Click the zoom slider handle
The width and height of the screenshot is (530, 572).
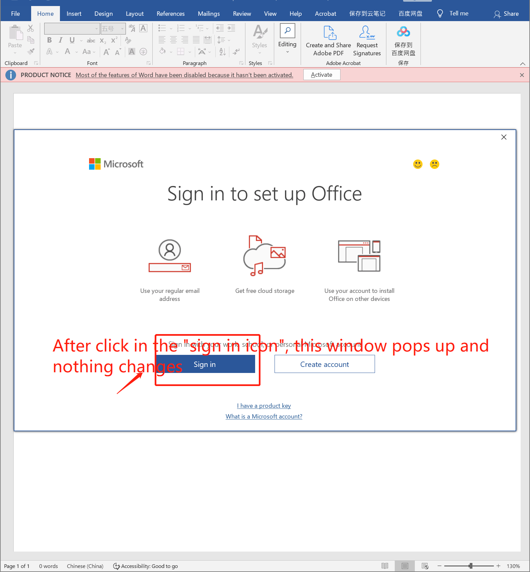pyautogui.click(x=471, y=566)
